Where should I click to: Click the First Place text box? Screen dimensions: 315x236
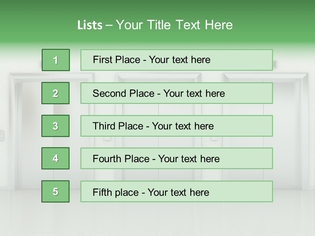[177, 60]
